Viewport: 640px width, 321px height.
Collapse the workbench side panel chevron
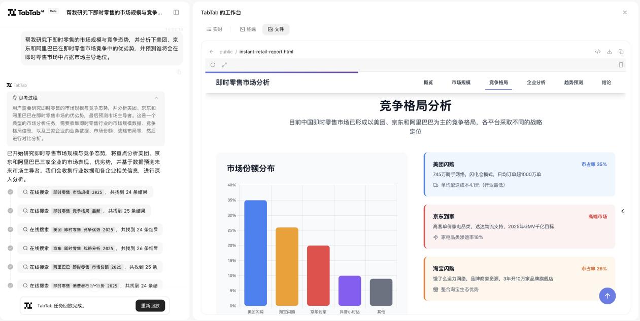(623, 211)
